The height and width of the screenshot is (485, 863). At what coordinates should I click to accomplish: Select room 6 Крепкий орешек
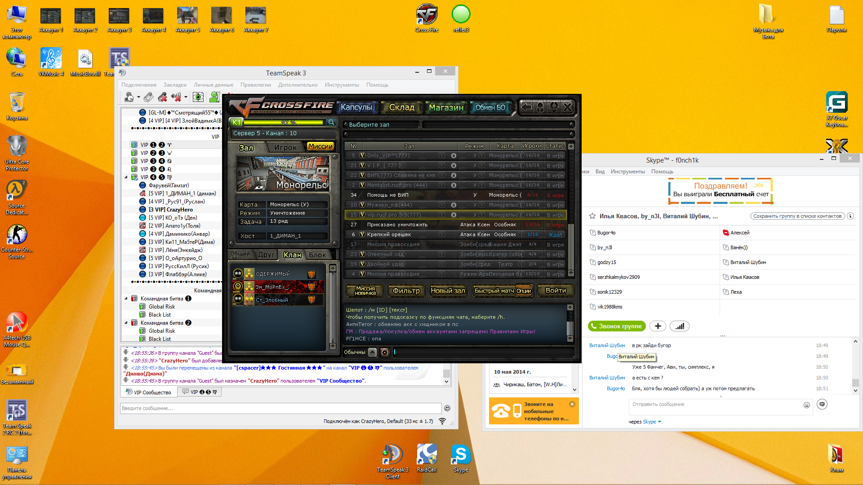456,234
